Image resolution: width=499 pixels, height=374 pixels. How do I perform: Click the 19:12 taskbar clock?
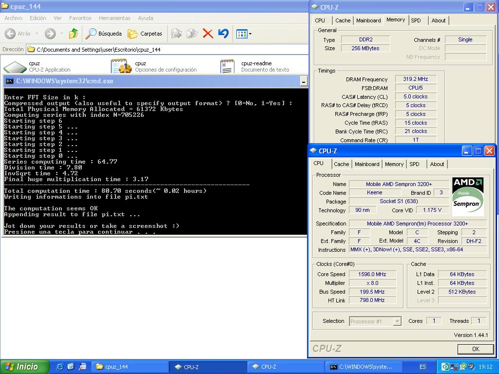coord(486,367)
